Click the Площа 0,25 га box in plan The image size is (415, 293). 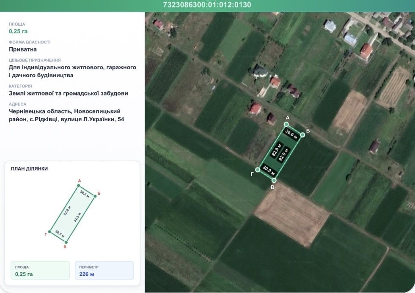(x=40, y=270)
